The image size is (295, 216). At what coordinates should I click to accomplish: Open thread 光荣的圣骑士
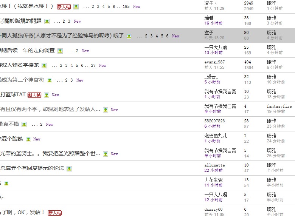[50, 153]
